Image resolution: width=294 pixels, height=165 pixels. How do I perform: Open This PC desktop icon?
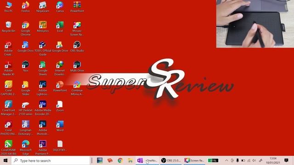8,7
